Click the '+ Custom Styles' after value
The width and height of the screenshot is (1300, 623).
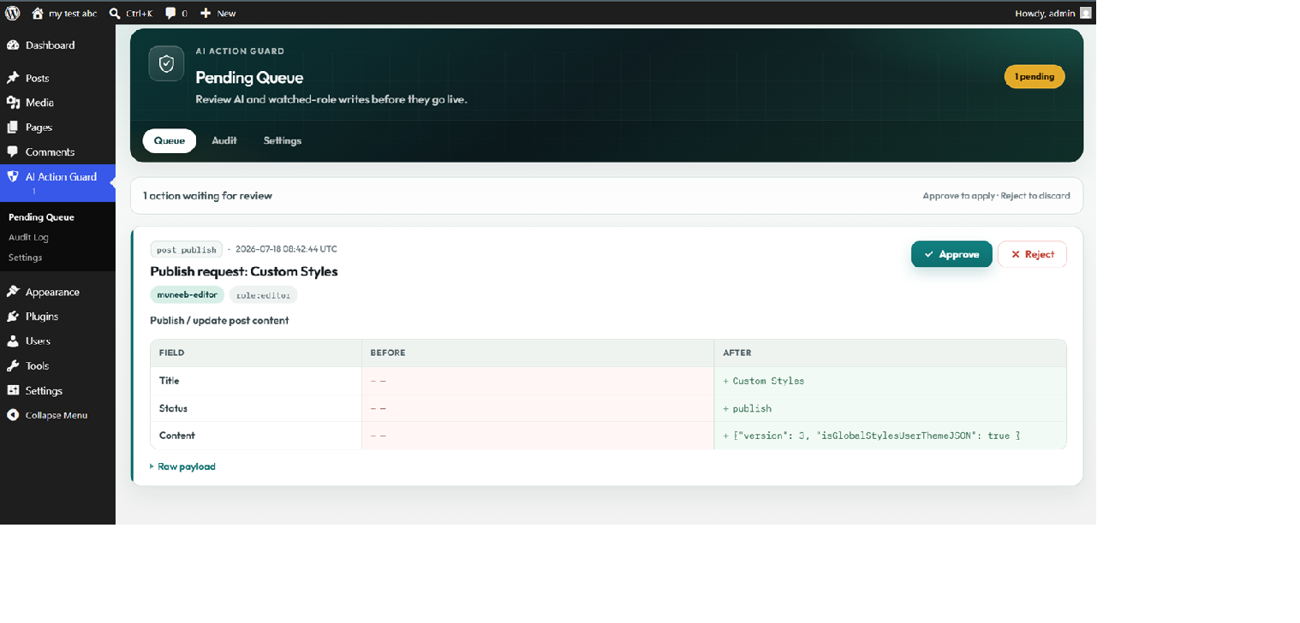[x=764, y=381]
